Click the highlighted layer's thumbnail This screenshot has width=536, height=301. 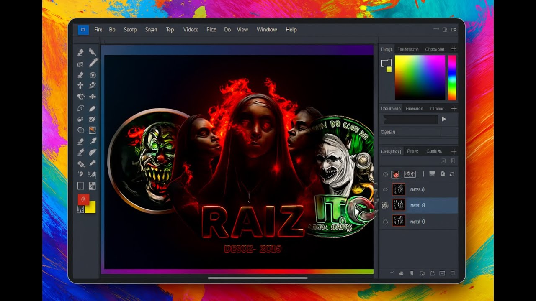pos(399,205)
